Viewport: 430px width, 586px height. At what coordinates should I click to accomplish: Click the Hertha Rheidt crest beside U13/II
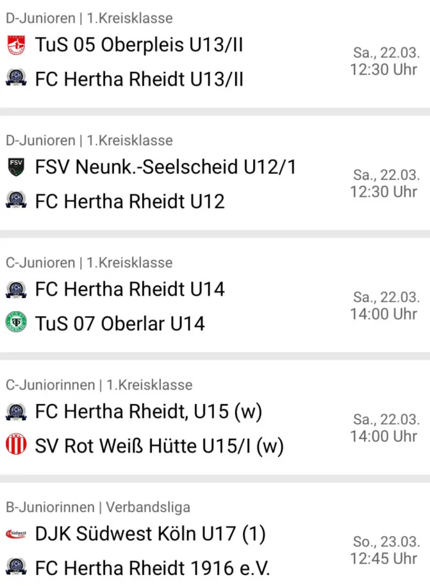pos(16,78)
